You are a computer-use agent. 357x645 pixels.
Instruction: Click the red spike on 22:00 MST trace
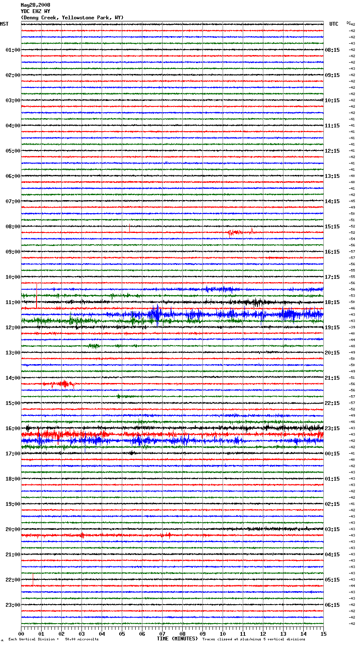pos(33,579)
